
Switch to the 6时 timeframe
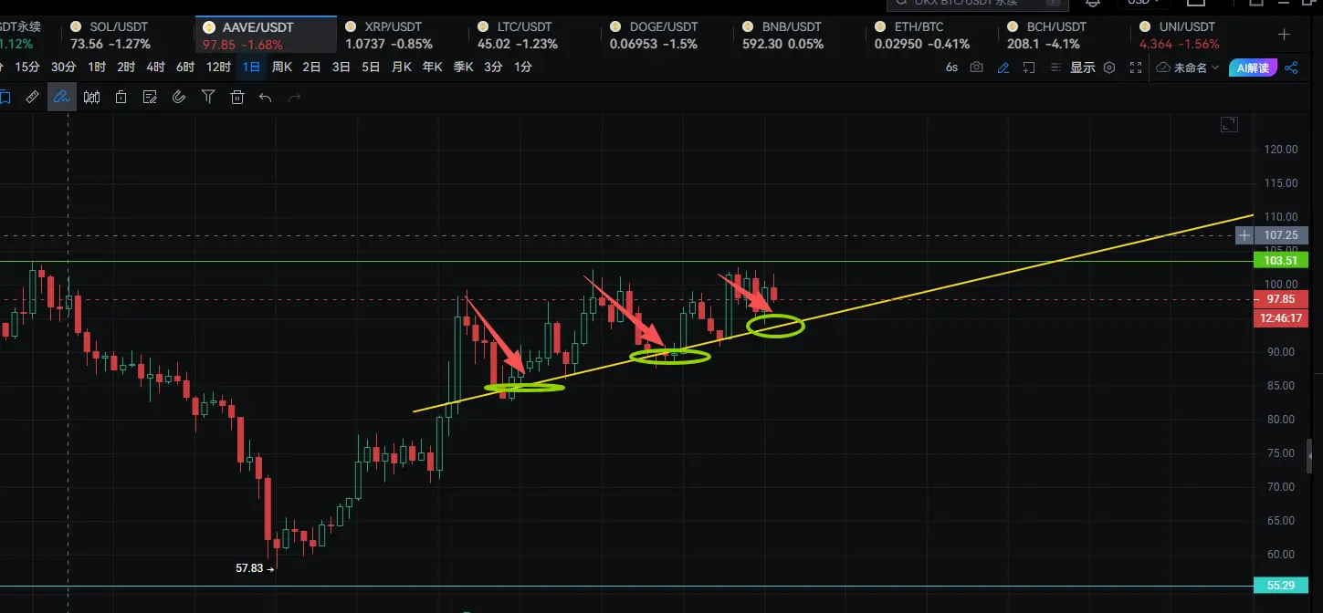(185, 68)
